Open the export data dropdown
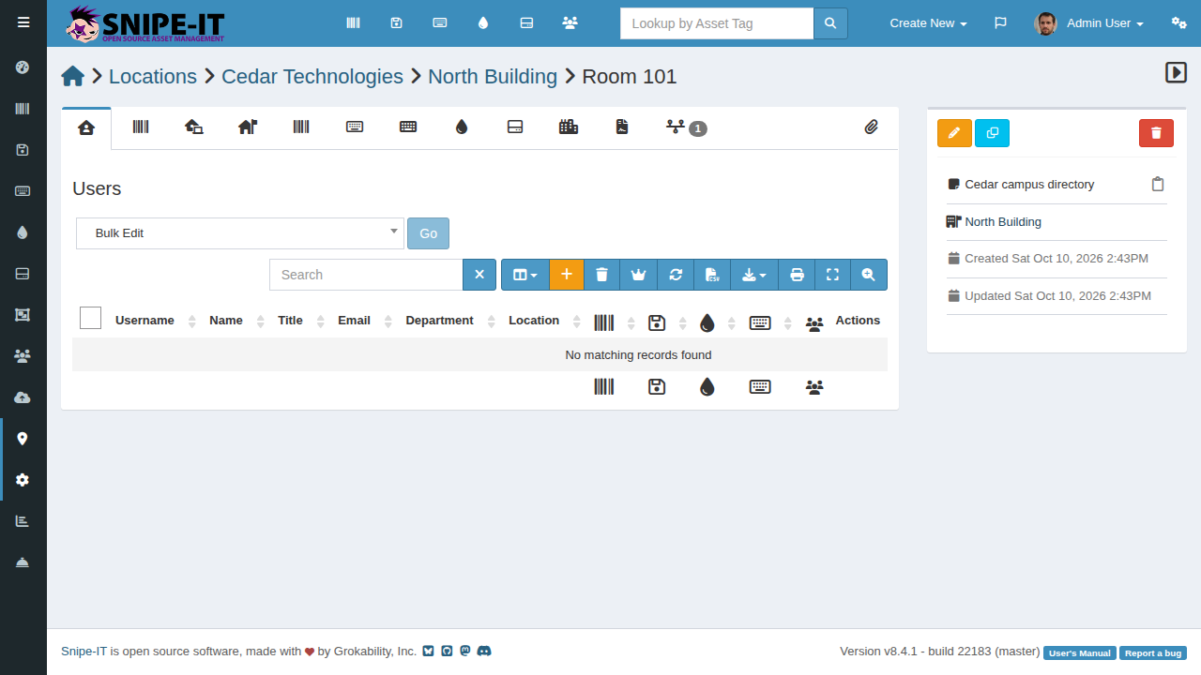 click(754, 275)
